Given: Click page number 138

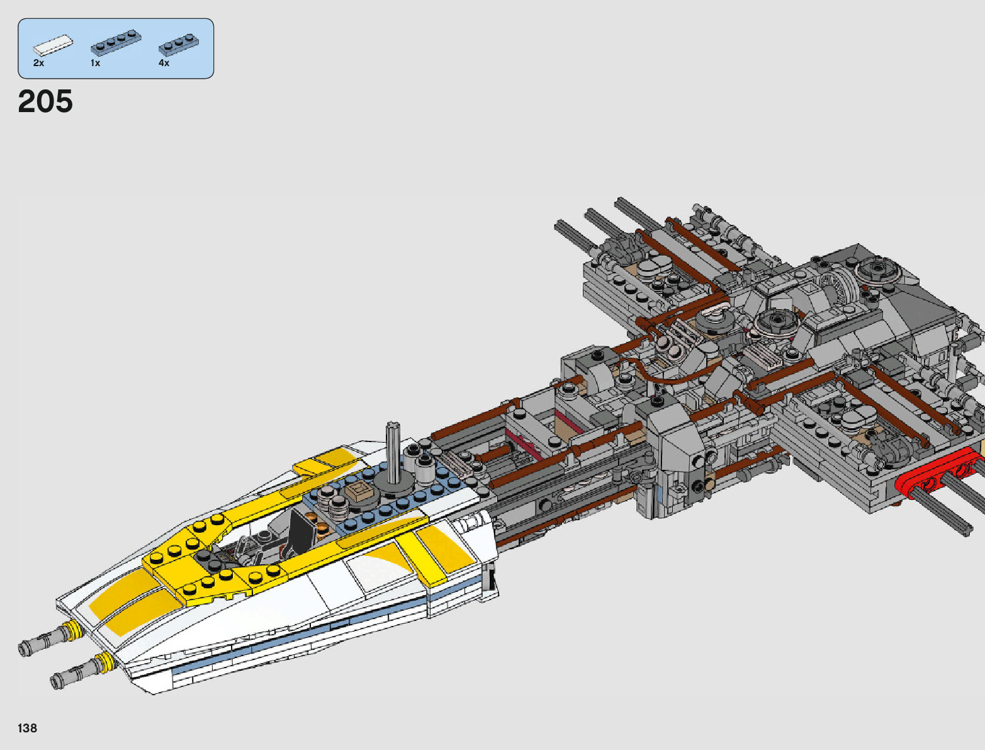Looking at the screenshot, I should click(28, 728).
